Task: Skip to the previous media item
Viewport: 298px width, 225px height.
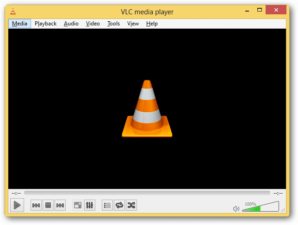Action: point(36,205)
